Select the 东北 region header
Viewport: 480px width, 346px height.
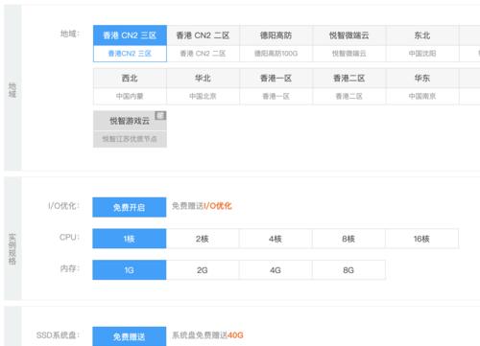422,35
